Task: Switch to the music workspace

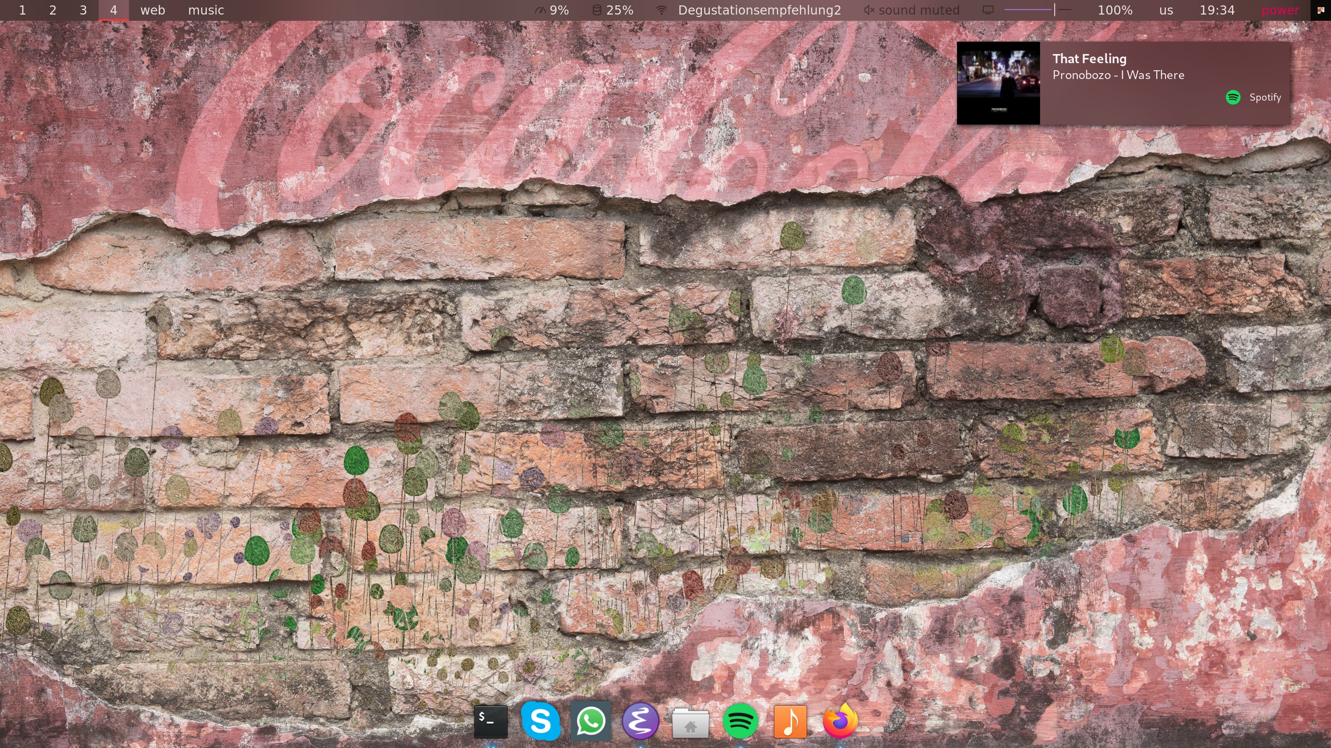Action: [206, 10]
